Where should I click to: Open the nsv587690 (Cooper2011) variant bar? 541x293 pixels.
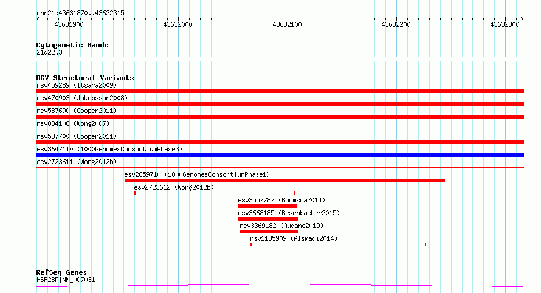click(280, 117)
